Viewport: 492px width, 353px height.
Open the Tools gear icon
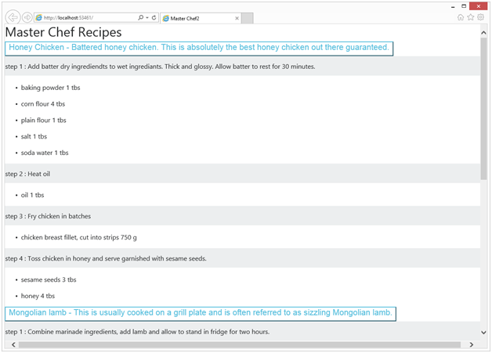480,17
